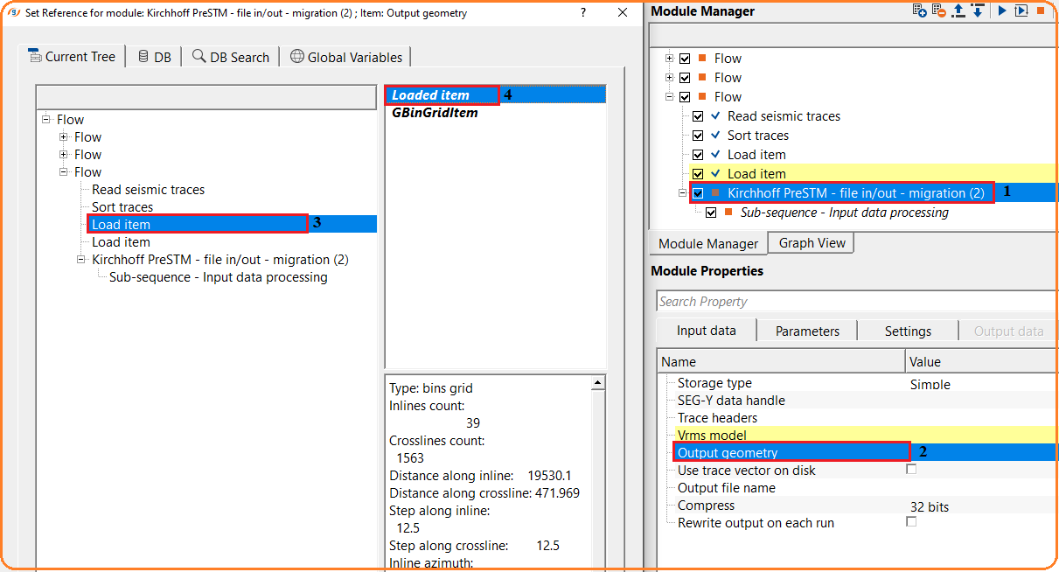Select the Module Manager bottom tab
Viewport: 1059px width, 572px height.
(x=708, y=244)
